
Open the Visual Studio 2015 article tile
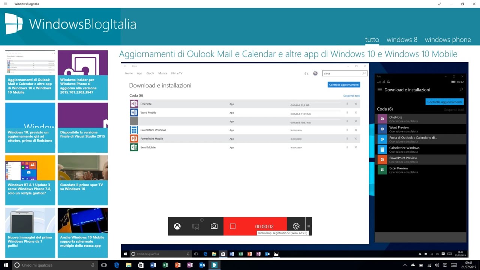[x=82, y=127]
